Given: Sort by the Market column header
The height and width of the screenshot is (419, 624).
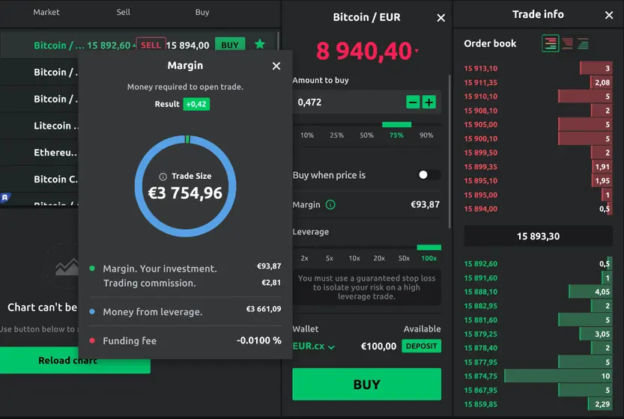Looking at the screenshot, I should [46, 12].
